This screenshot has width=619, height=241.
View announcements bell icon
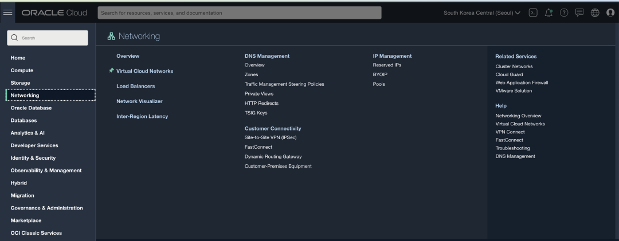pos(549,13)
